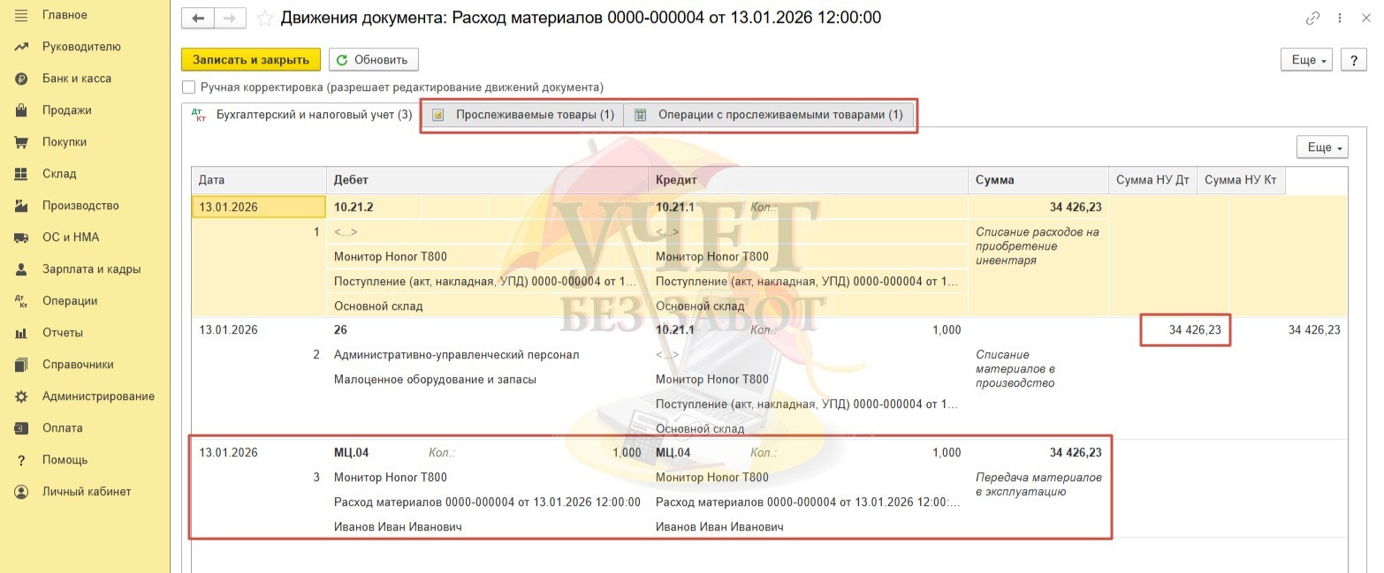The image size is (1384, 573).
Task: Click the Банк и касса ruble icon
Action: tap(22, 79)
